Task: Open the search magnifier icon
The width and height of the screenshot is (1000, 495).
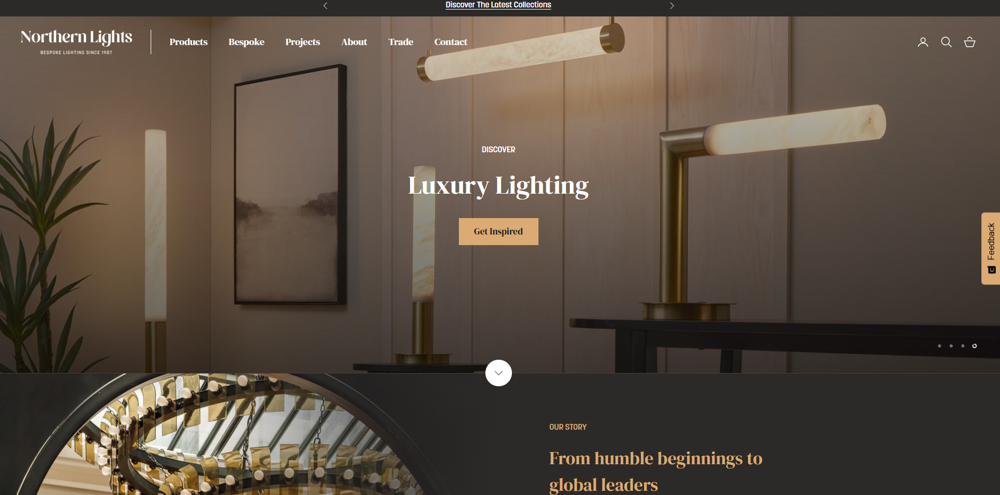Action: [x=946, y=42]
